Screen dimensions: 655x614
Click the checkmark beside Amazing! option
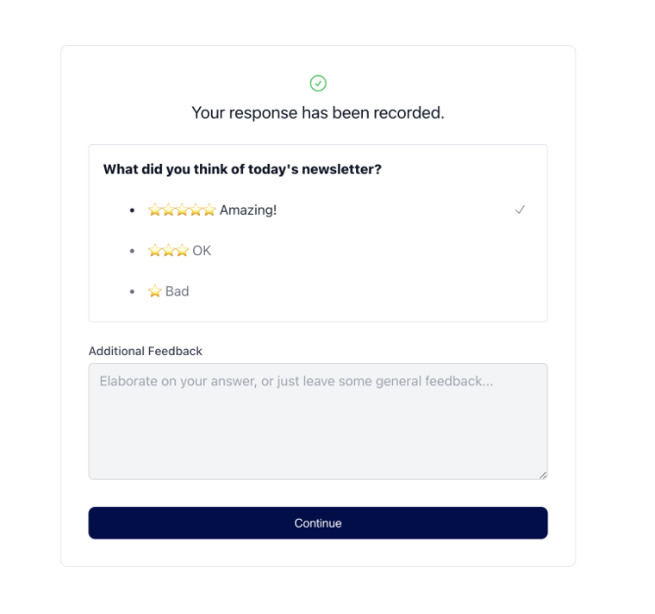coord(520,209)
